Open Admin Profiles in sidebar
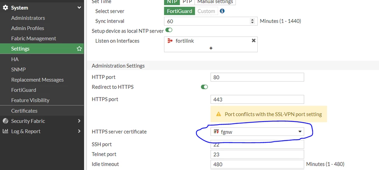 [28, 28]
